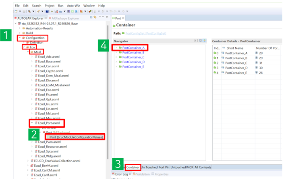Open the New icon dropdown arrow
Viewport: 284px width, 180px height.
pyautogui.click(x=20, y=11)
